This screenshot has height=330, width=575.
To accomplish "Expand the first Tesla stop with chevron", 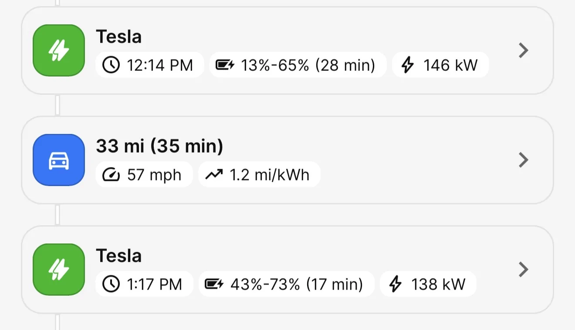I will pyautogui.click(x=524, y=50).
